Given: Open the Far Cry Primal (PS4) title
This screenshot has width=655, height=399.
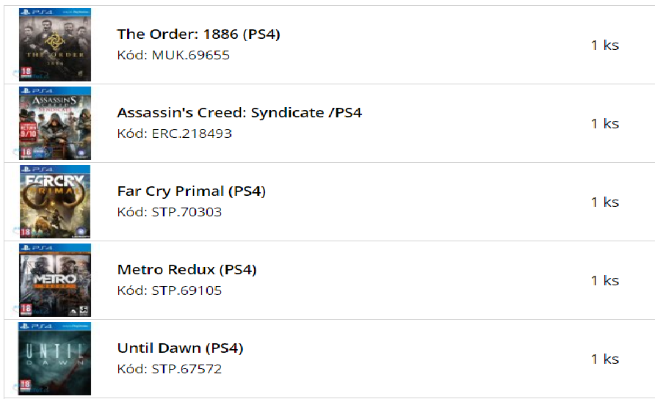Looking at the screenshot, I should [191, 191].
